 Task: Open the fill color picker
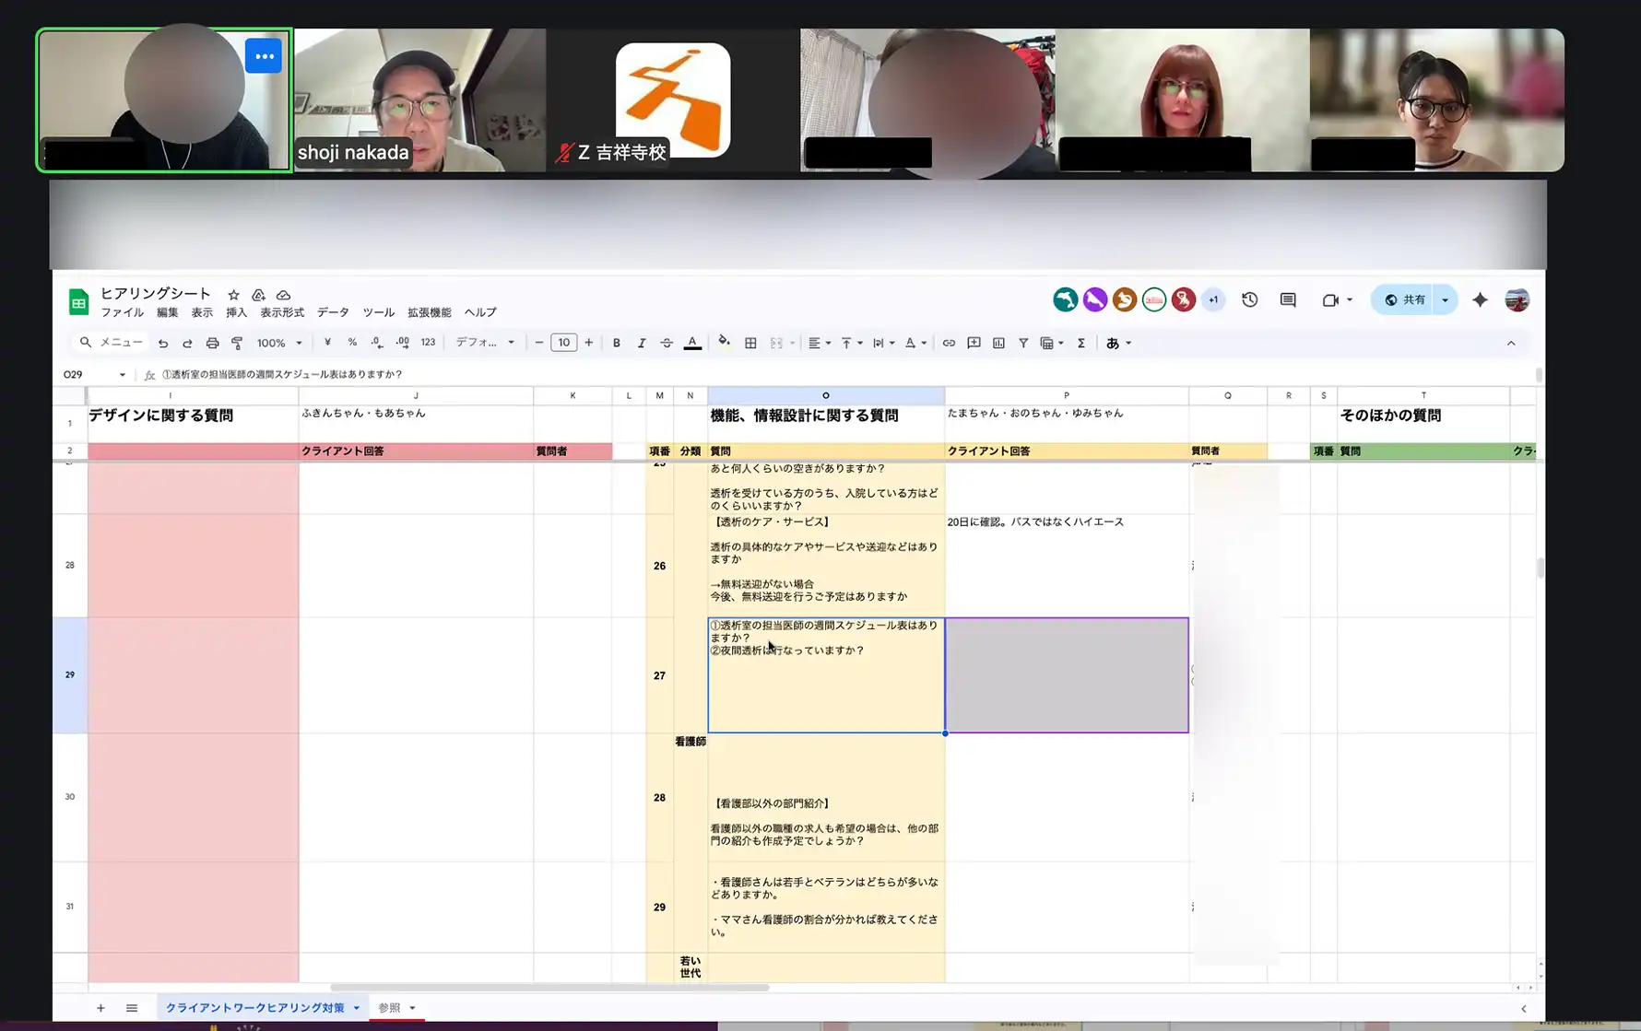724,343
